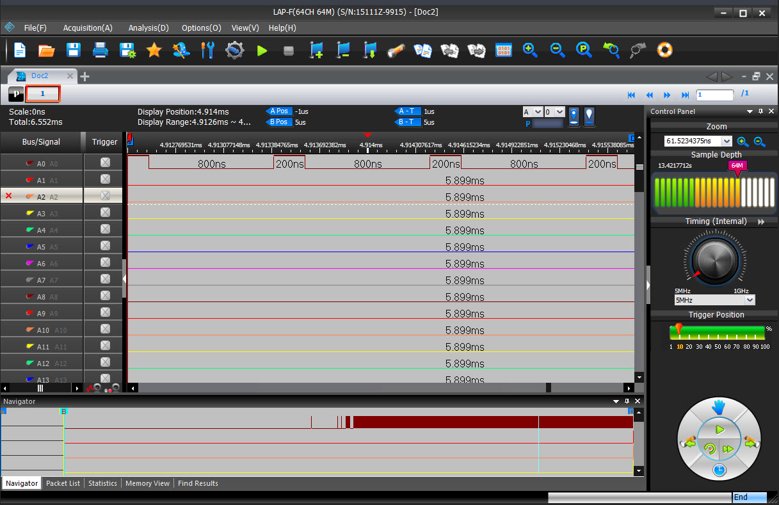
Task: Switch to the Find Results tab
Action: 198,483
